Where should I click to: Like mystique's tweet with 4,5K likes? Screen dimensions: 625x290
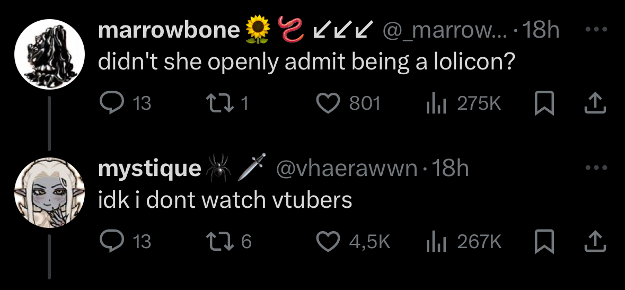coord(327,241)
